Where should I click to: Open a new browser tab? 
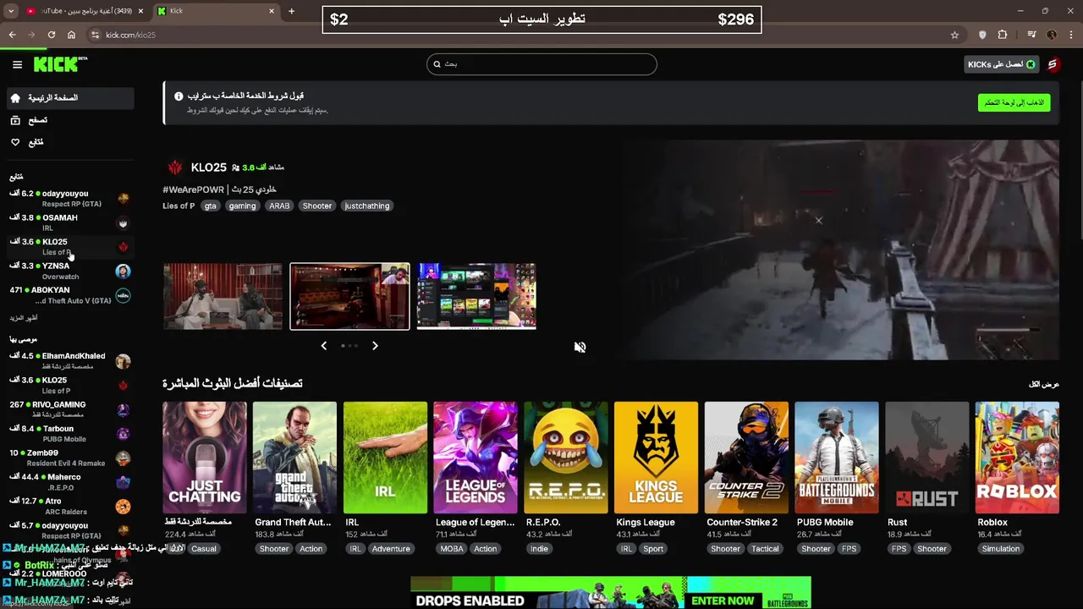291,11
